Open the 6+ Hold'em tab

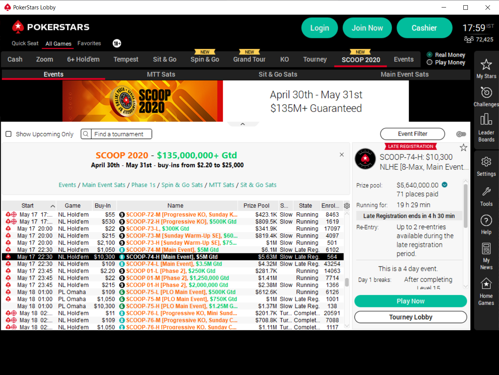(83, 59)
